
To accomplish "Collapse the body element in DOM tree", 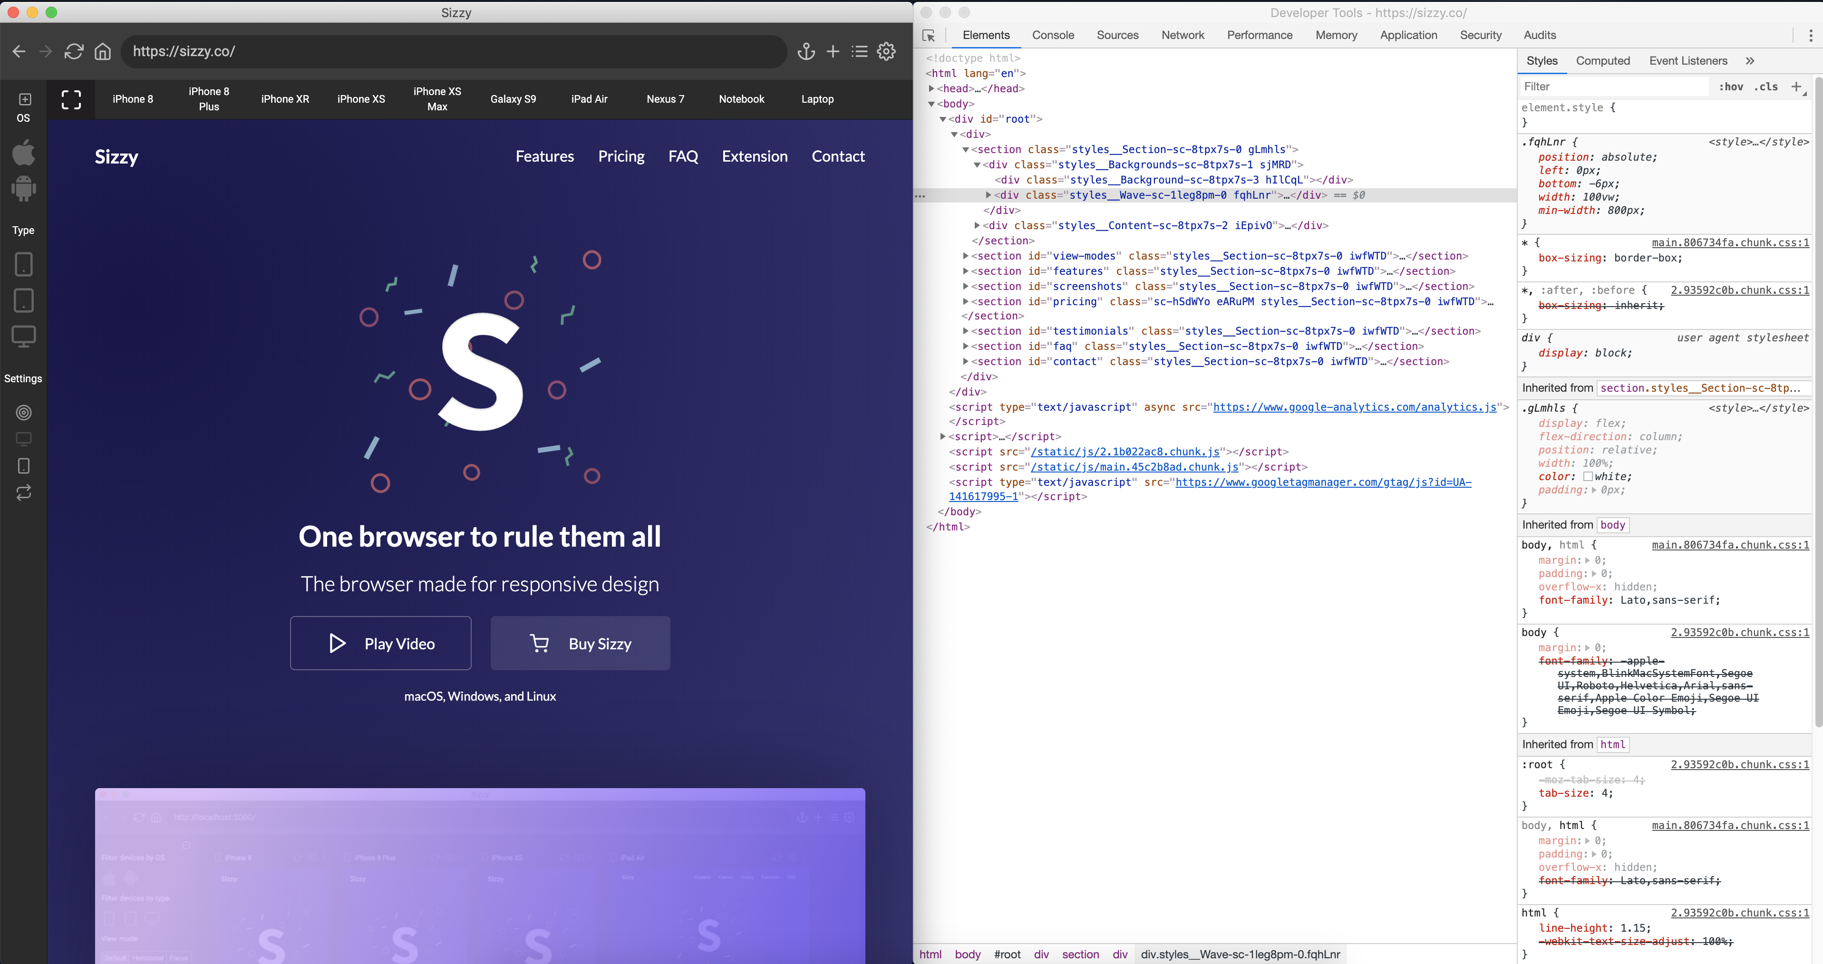I will pyautogui.click(x=931, y=104).
